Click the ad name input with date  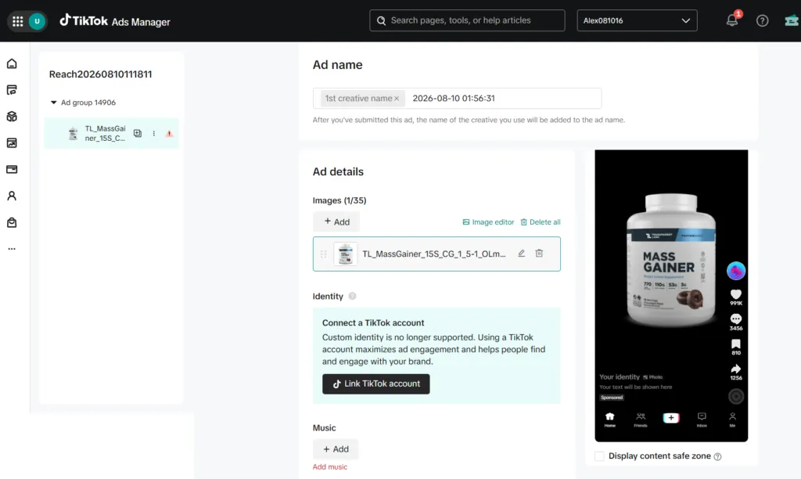[x=457, y=98]
